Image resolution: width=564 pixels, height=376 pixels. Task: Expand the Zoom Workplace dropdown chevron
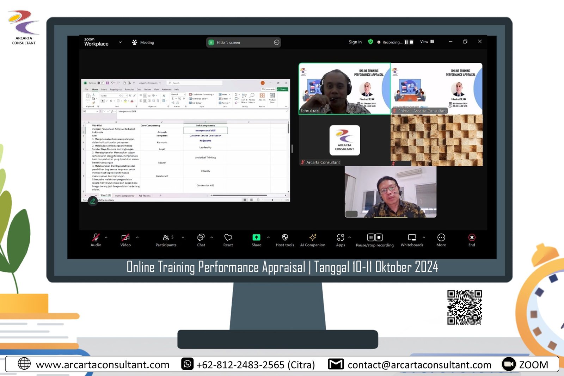120,42
